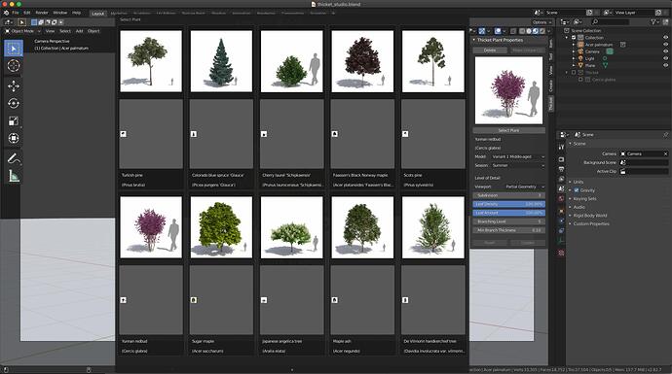Toggle Collection exclude checkbox in outliner

[574, 38]
